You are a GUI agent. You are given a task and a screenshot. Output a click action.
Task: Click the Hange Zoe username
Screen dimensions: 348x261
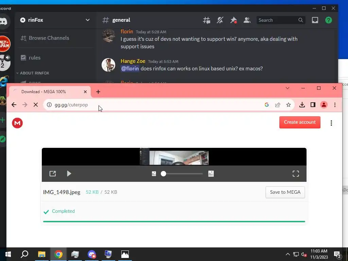pos(133,61)
